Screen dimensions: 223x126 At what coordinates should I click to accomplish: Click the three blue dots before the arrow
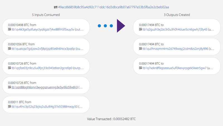coord(105,26)
